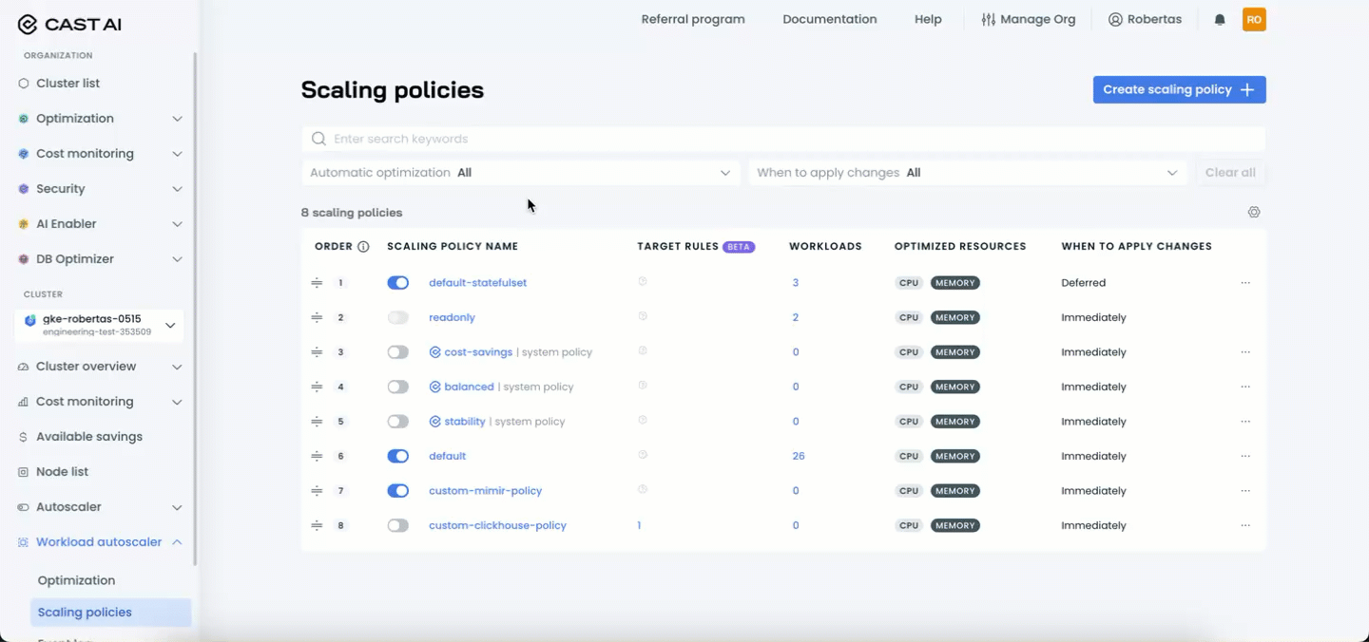Enable the stability policy toggle

click(x=397, y=422)
